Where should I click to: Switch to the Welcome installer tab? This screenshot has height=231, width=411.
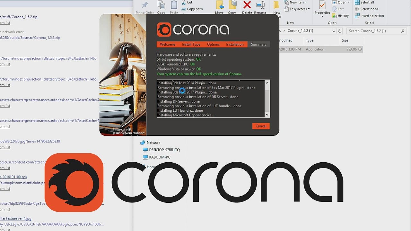[168, 44]
